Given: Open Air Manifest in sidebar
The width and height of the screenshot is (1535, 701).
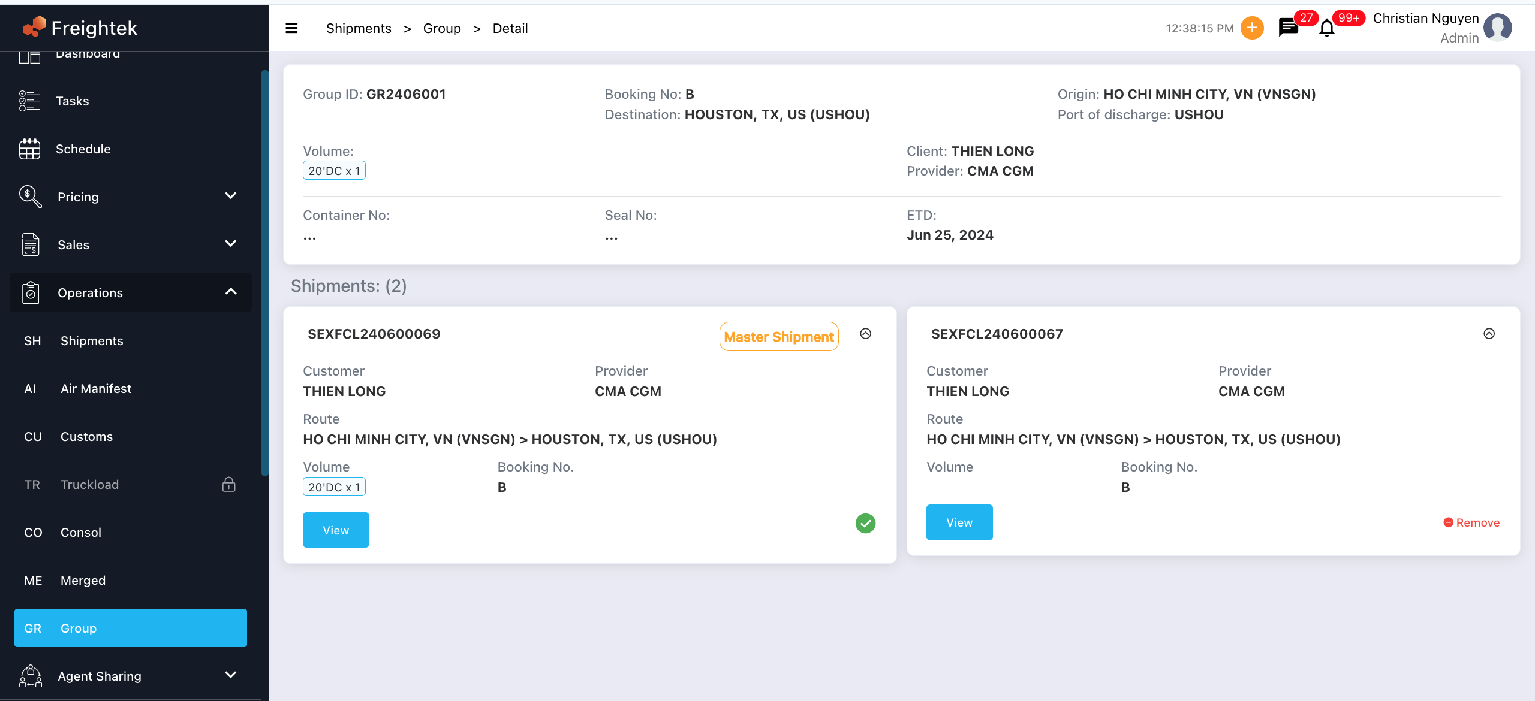Looking at the screenshot, I should (x=95, y=388).
